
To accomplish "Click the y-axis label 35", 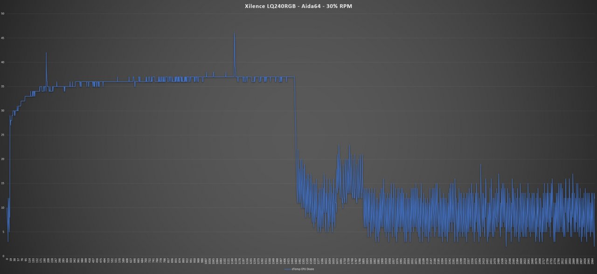I will tap(3, 86).
